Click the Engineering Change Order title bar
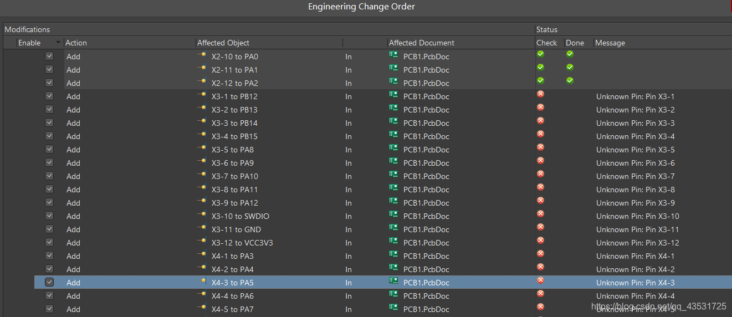Image resolution: width=732 pixels, height=317 pixels. [361, 7]
